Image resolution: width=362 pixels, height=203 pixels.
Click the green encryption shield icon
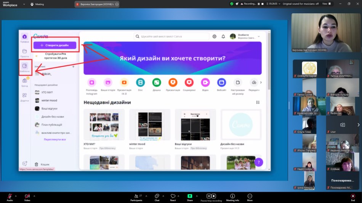[232, 4]
